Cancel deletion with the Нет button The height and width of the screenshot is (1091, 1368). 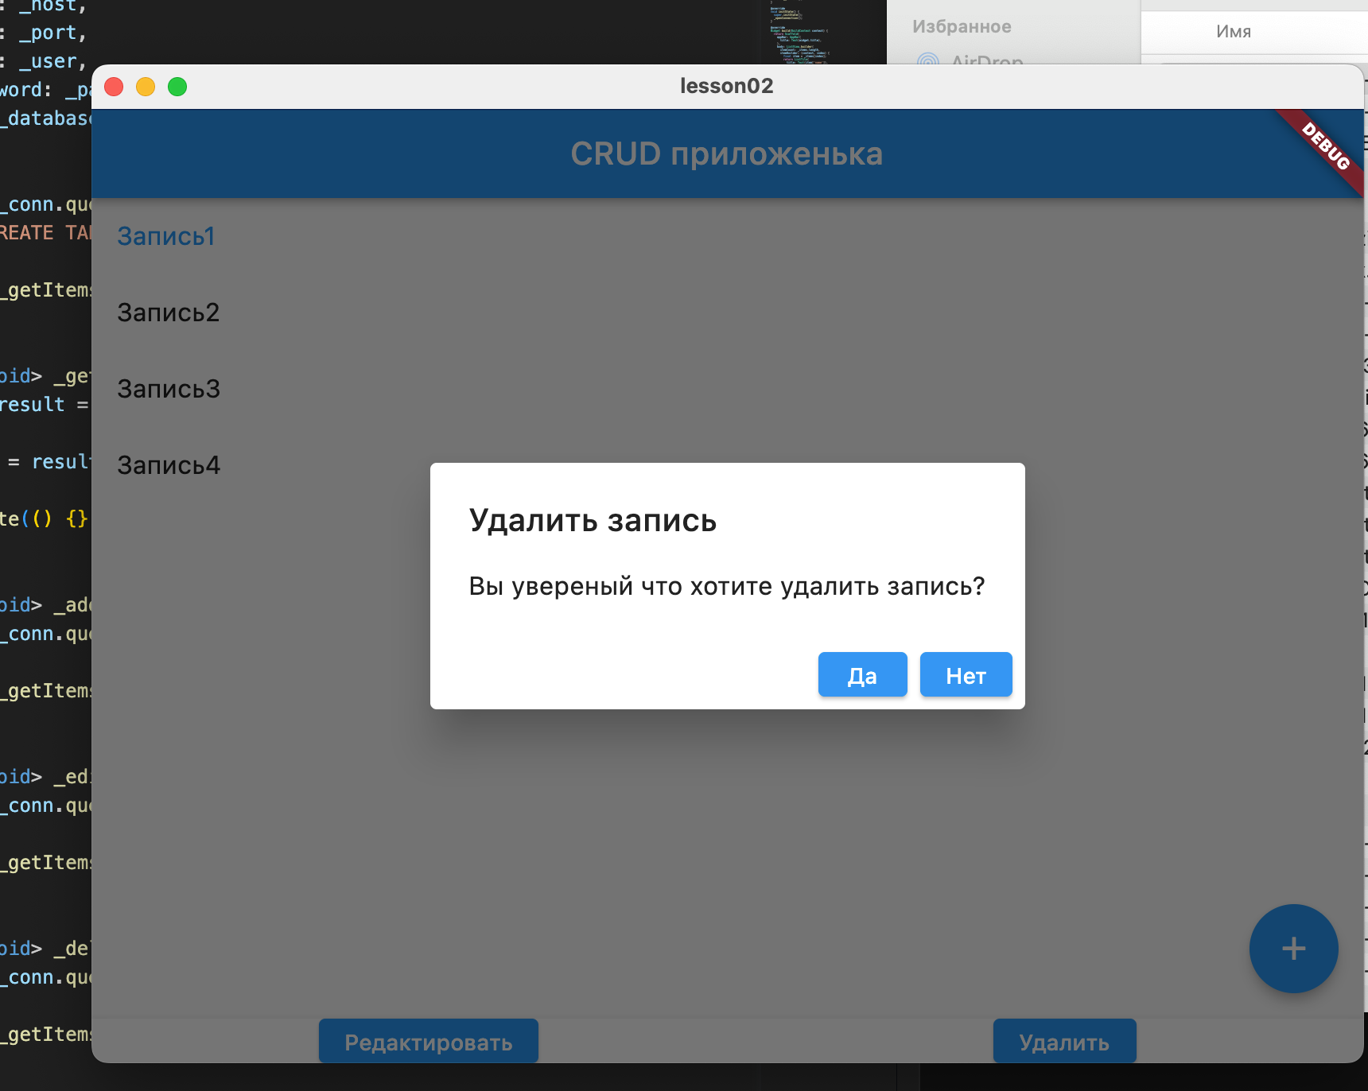(966, 674)
